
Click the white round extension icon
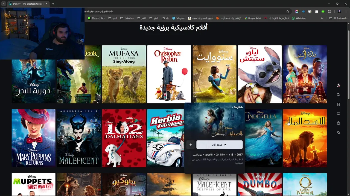click(310, 11)
